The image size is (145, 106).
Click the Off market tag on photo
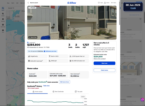click(x=32, y=8)
